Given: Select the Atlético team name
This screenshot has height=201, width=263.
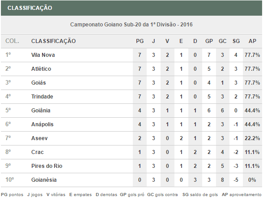Looking at the screenshot, I should coord(41,69).
